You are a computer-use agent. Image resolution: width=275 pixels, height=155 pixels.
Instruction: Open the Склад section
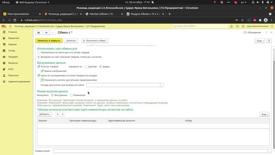click(x=12, y=50)
